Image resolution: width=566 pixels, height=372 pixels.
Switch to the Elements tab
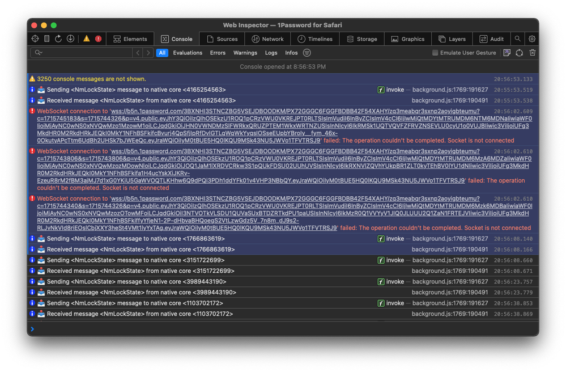point(130,39)
